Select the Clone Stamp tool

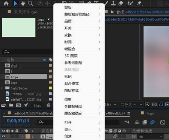[x=113, y=3]
